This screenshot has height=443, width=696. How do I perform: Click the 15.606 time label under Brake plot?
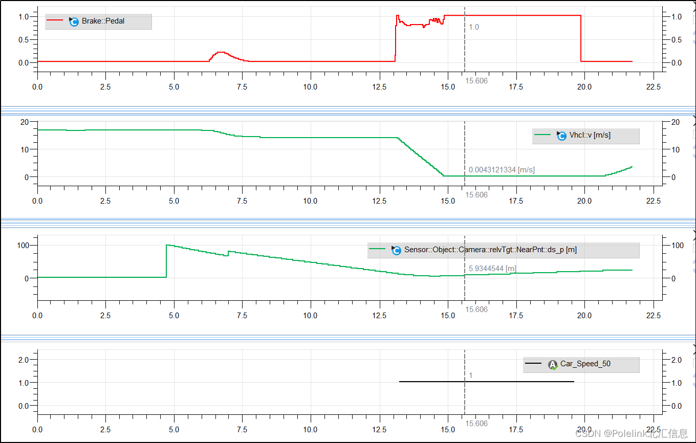coord(476,81)
